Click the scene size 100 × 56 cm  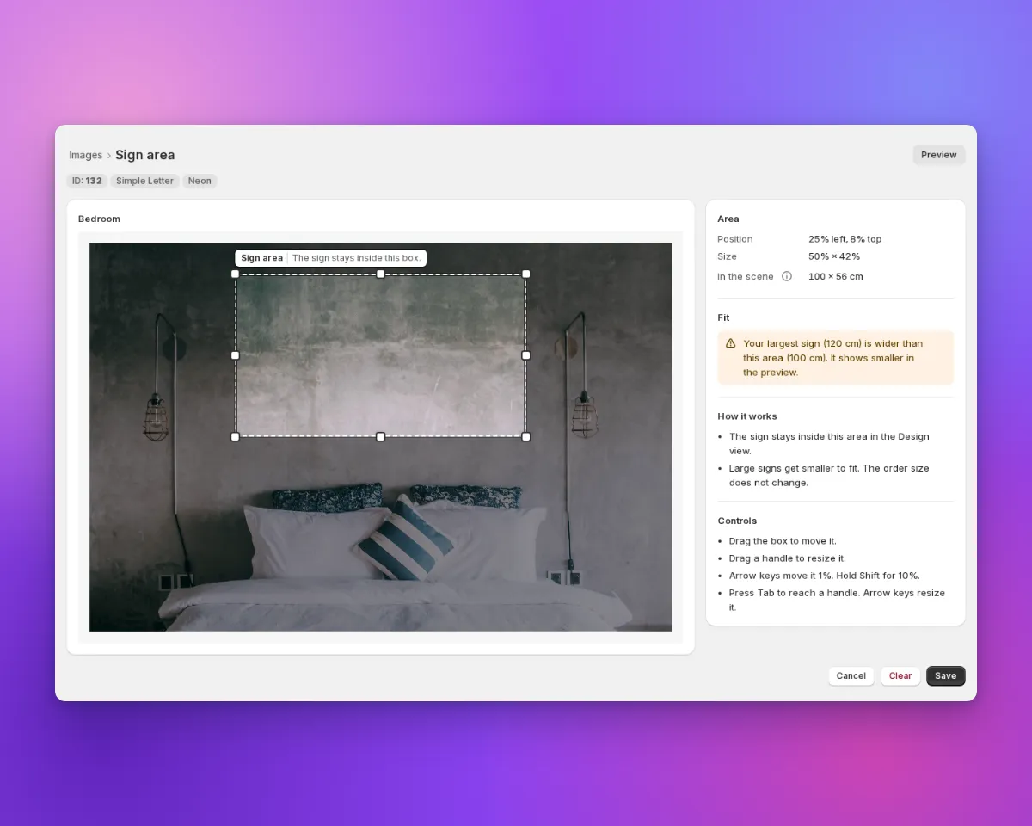836,276
